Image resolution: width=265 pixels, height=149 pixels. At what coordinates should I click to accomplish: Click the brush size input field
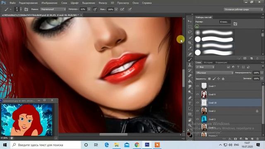tap(225, 22)
